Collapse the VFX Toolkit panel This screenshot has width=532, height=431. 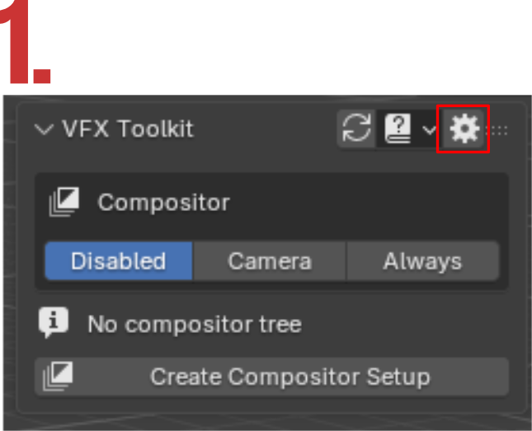pyautogui.click(x=44, y=129)
